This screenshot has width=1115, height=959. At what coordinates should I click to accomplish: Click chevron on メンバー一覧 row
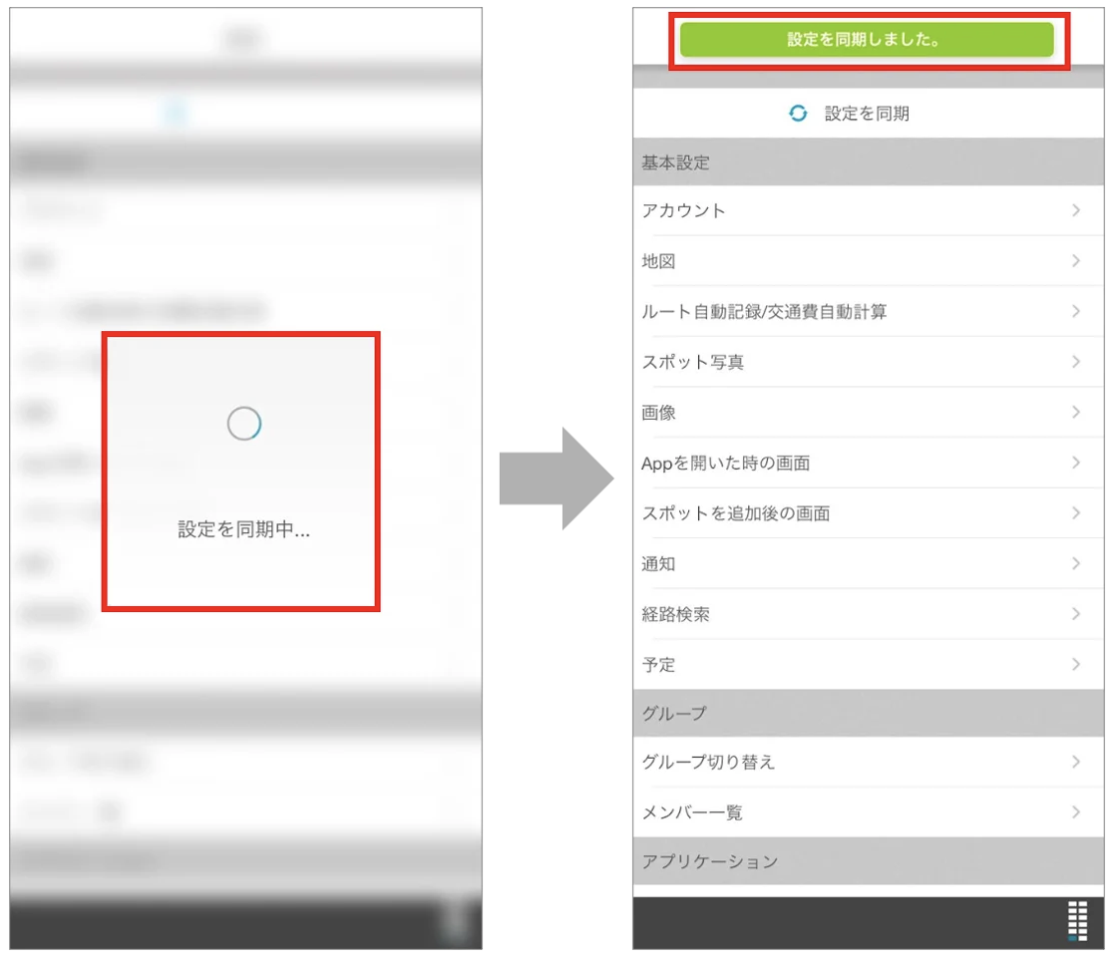pyautogui.click(x=1076, y=811)
